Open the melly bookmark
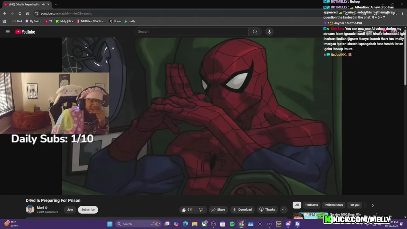 [x=130, y=21]
